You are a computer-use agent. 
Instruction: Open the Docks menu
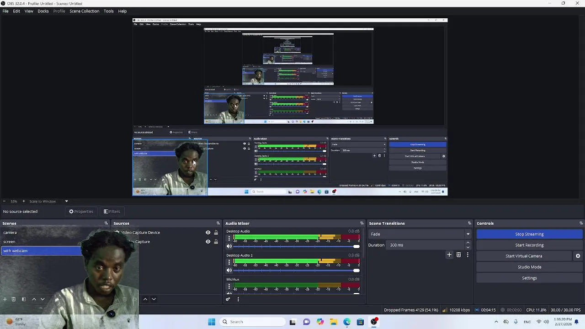point(43,11)
